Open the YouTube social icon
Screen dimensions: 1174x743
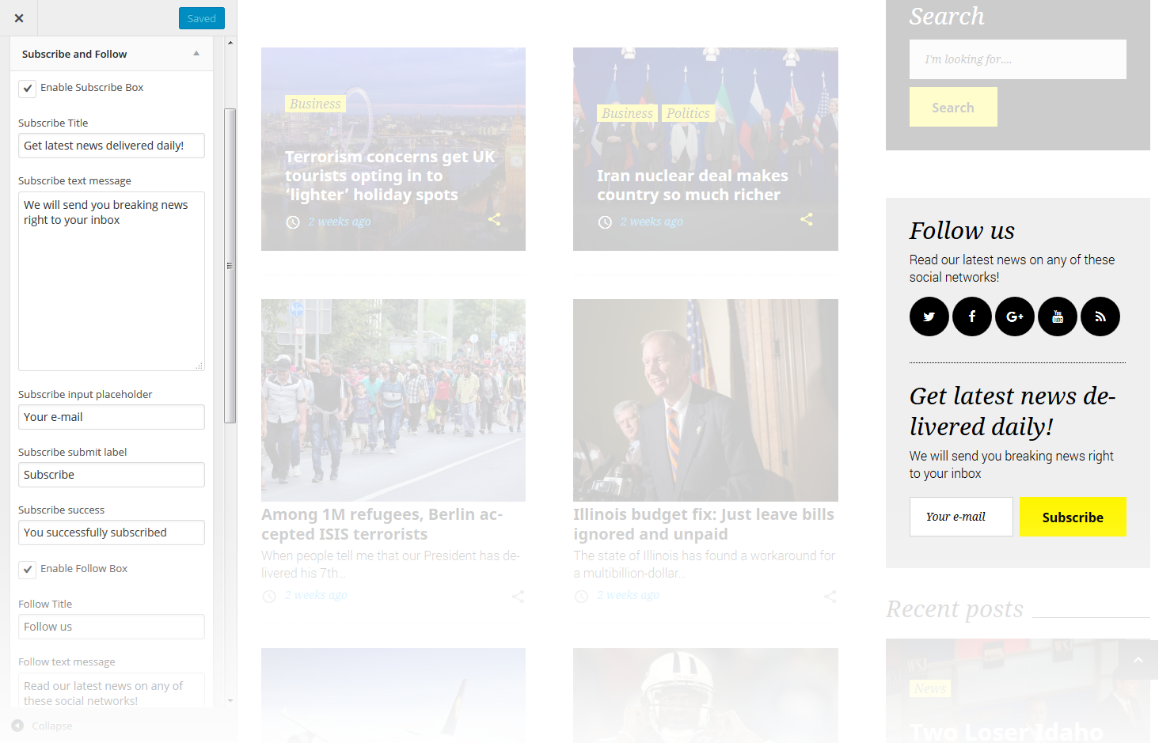[1057, 317]
